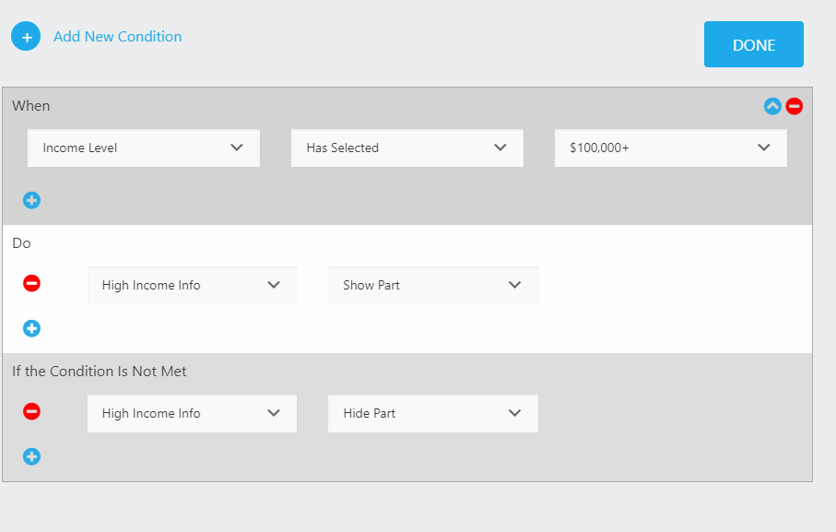Open the Hide Part action dropdown
The image size is (836, 532).
click(x=433, y=413)
